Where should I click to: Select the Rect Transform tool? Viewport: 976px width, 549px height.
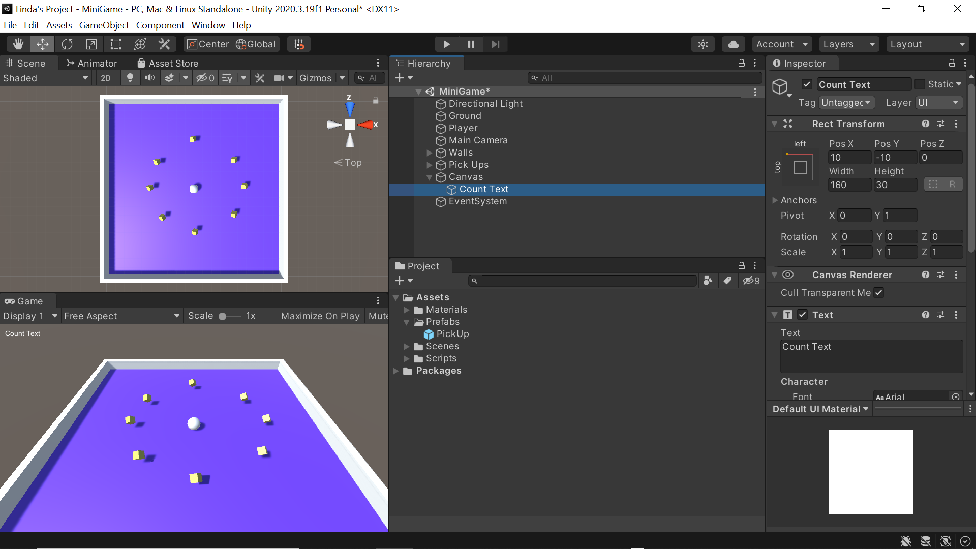[x=116, y=44]
